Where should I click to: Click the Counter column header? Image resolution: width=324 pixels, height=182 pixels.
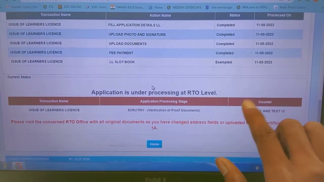pos(265,102)
